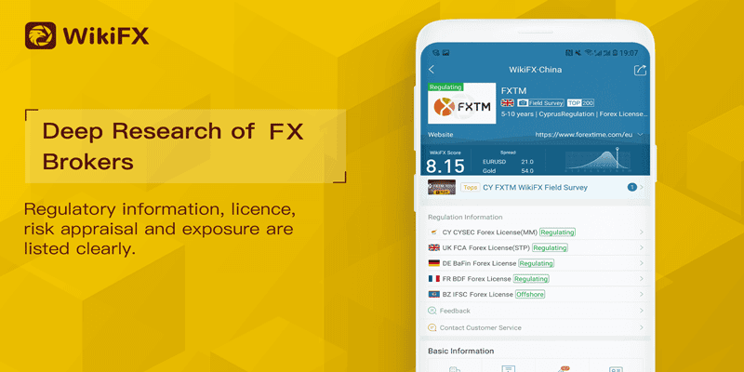Tap the Regulating tag on CY CYSEC
Image resolution: width=744 pixels, height=372 pixels.
point(557,232)
